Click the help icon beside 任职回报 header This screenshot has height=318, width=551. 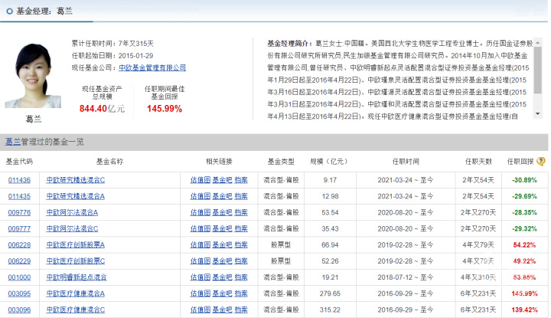tap(541, 162)
